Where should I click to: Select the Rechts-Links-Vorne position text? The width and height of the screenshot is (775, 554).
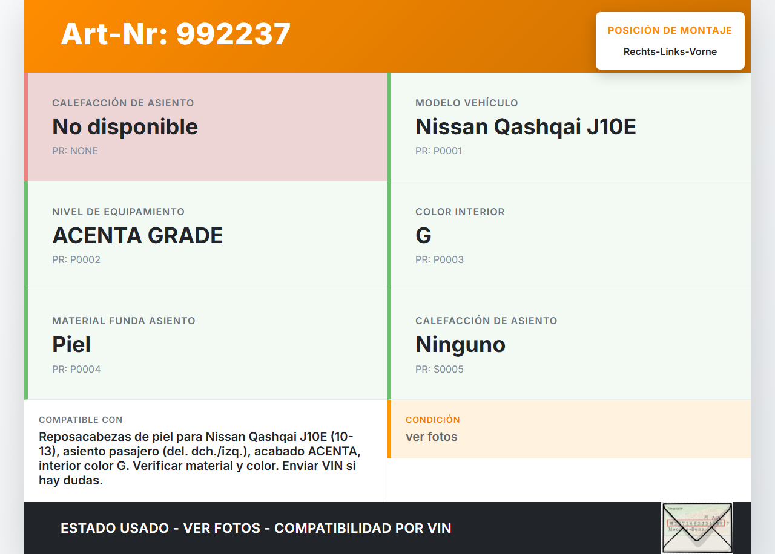[x=670, y=52]
